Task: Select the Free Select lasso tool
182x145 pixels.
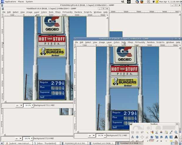Action: point(142,132)
